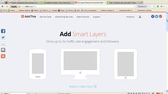Open the orange plus more-sharing button
Screen dimensions: 168x94
(x=3, y=56)
